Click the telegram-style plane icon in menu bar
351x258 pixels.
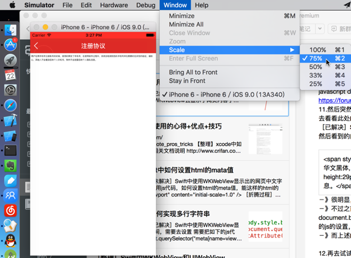[347, 5]
